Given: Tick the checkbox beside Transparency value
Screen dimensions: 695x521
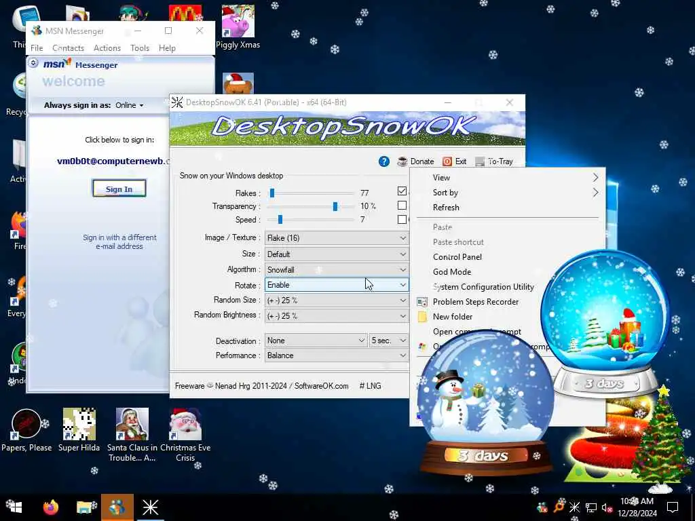Looking at the screenshot, I should point(402,206).
